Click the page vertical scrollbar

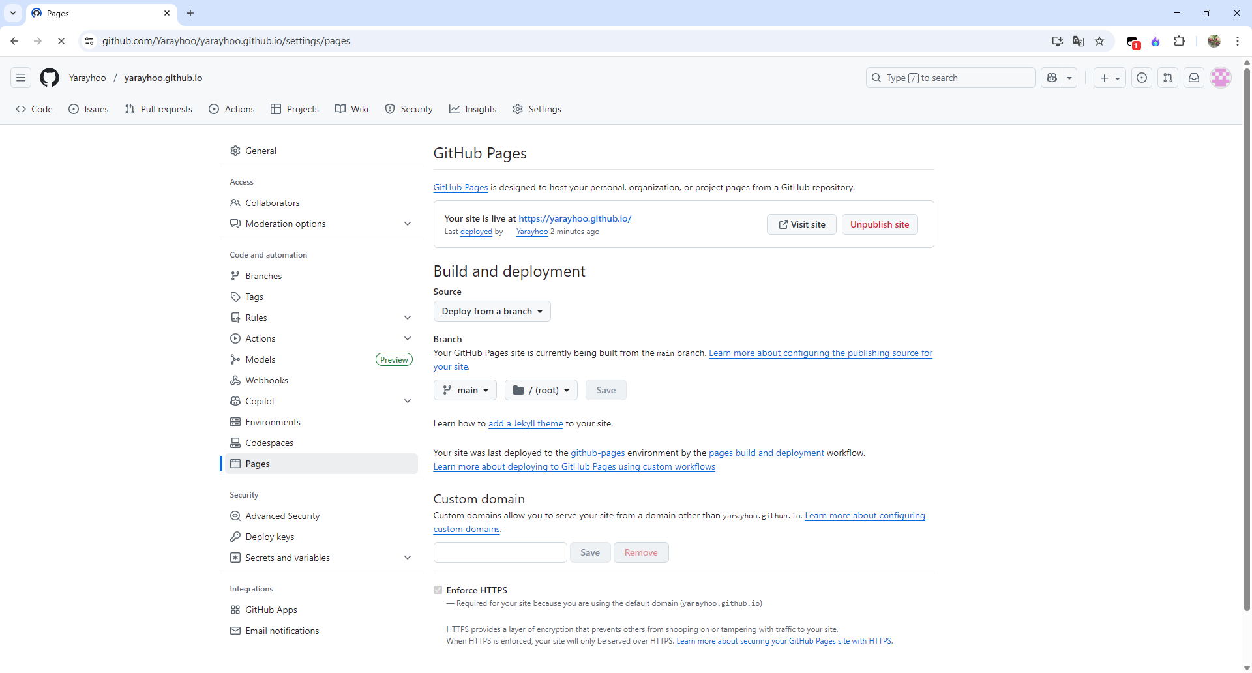click(1247, 339)
